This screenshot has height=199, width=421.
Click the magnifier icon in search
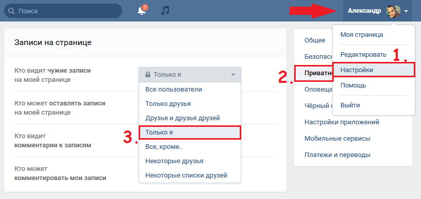click(11, 11)
